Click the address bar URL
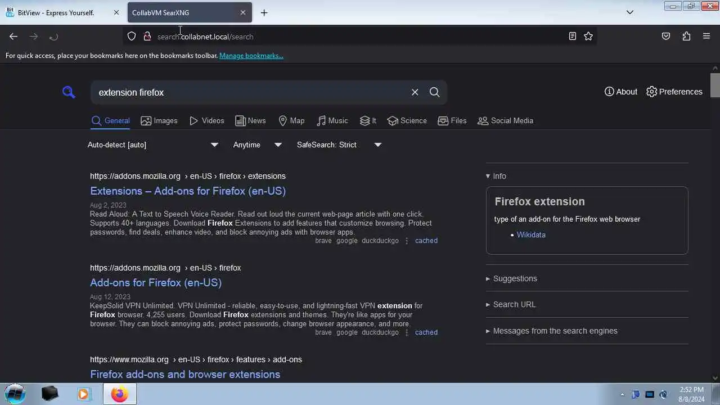 click(205, 37)
